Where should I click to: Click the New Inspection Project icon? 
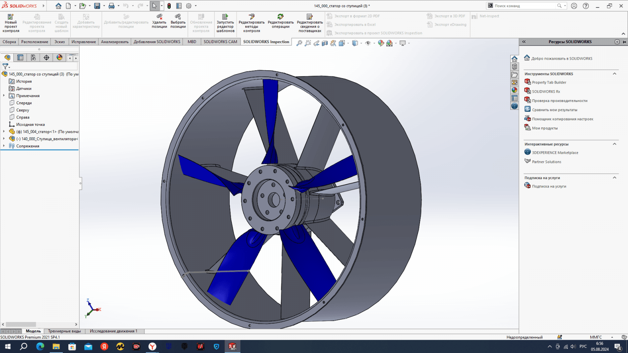[11, 17]
